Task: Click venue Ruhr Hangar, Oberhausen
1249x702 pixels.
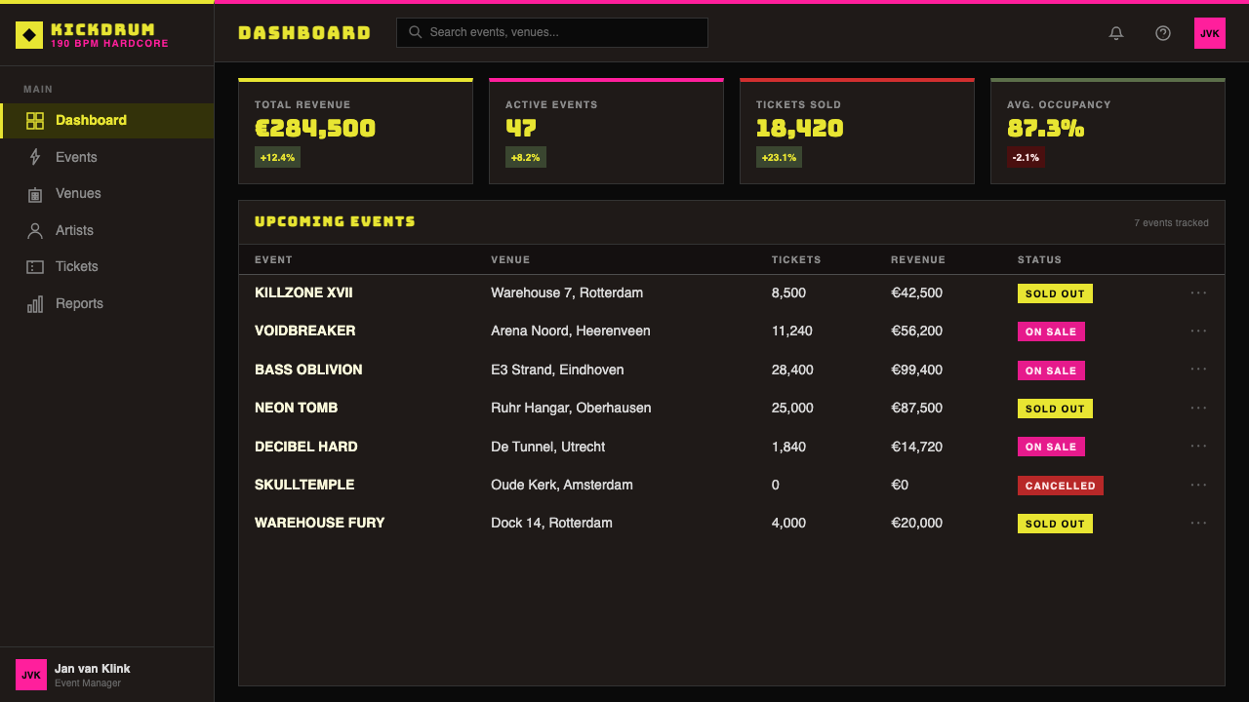Action: coord(571,408)
